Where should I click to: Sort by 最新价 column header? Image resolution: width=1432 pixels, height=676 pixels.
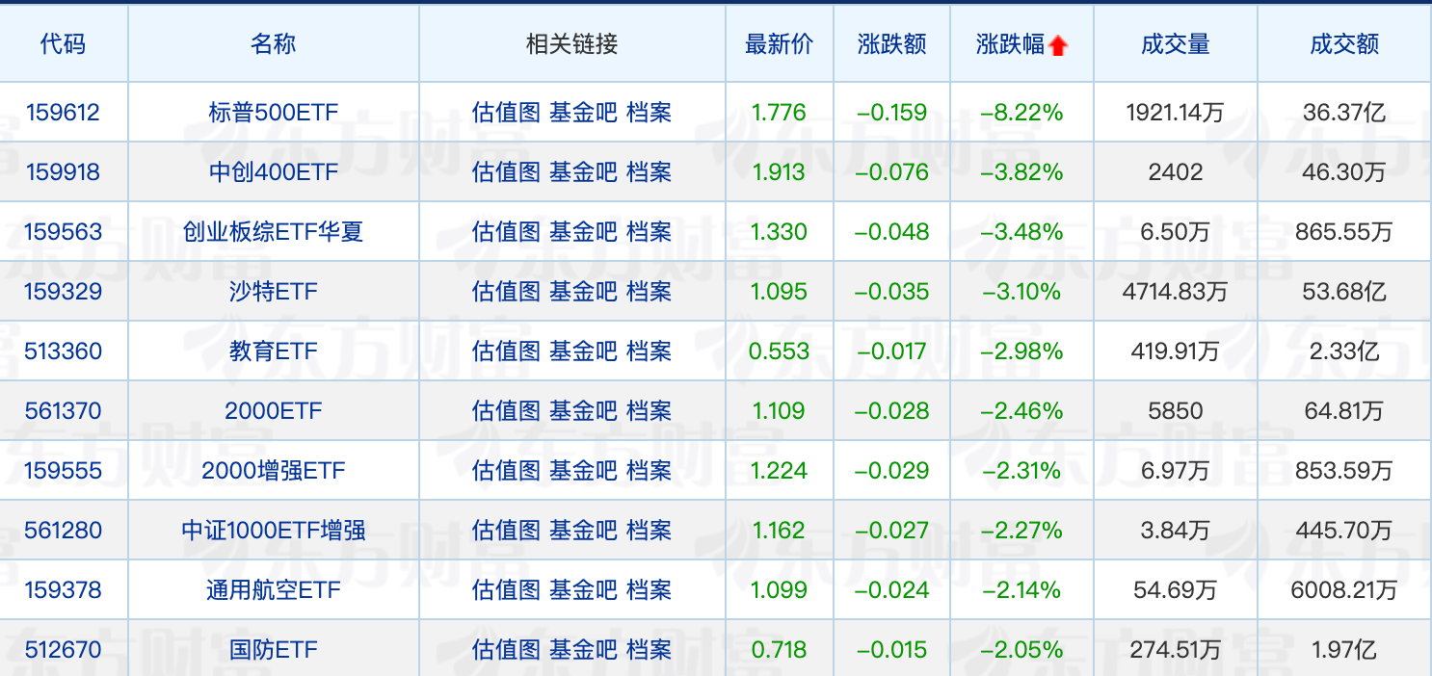[780, 44]
